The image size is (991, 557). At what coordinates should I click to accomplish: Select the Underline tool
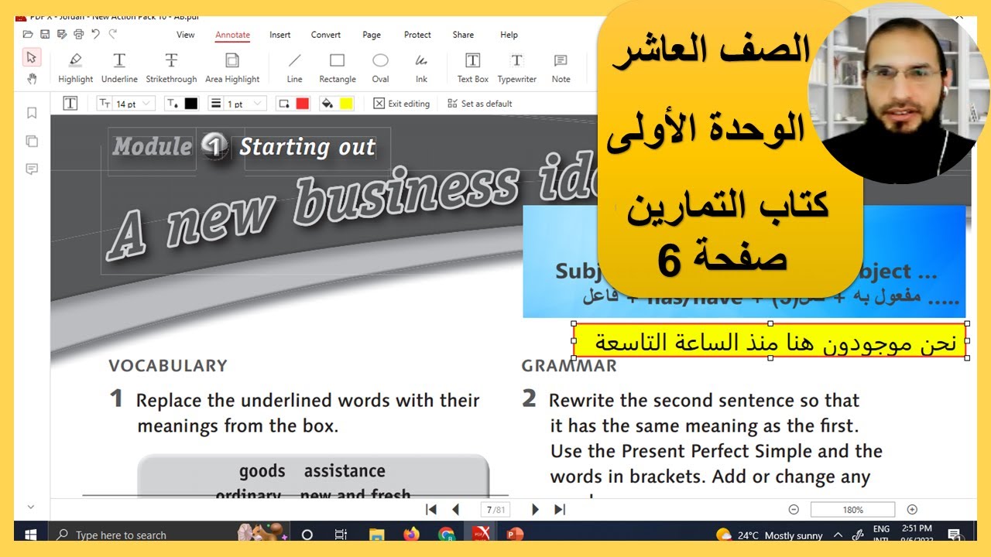(119, 68)
